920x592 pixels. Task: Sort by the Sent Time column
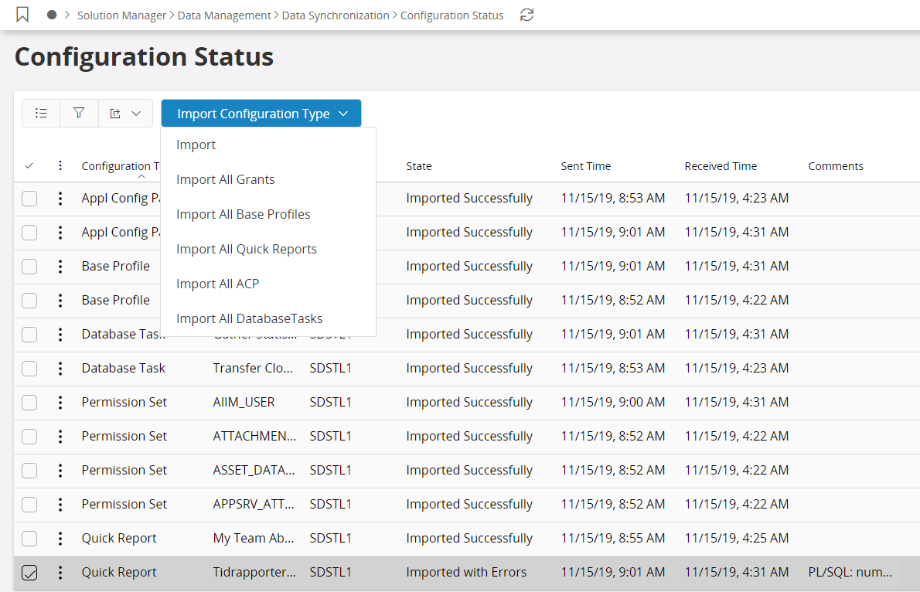click(585, 166)
